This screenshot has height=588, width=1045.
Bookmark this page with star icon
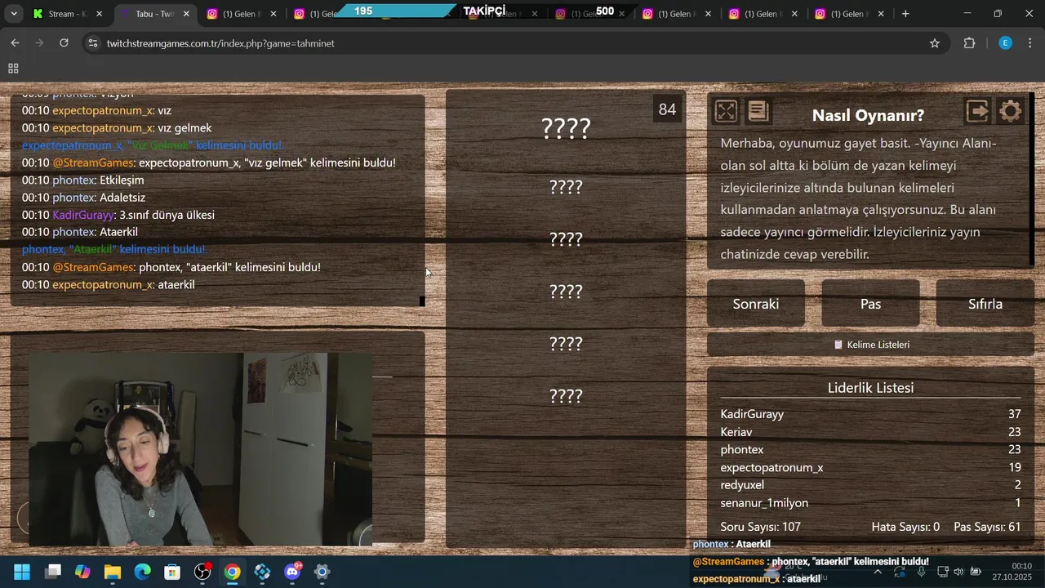pos(935,43)
